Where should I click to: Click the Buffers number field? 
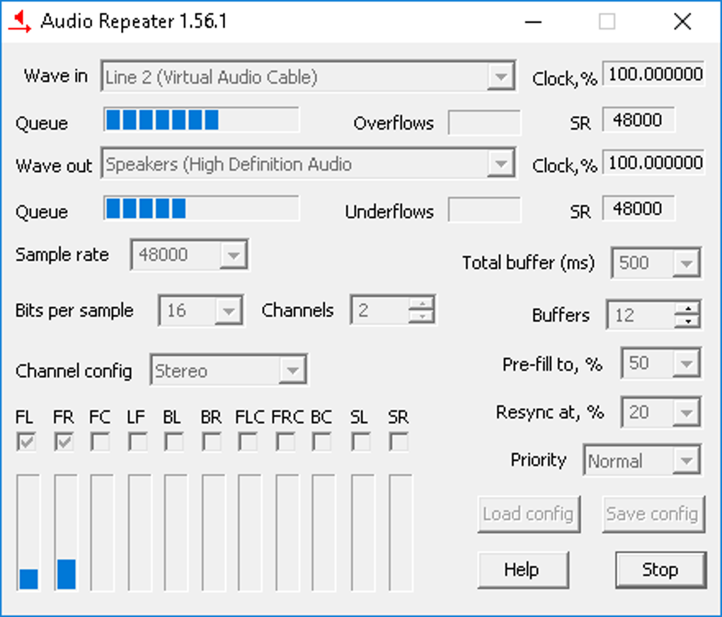click(641, 316)
